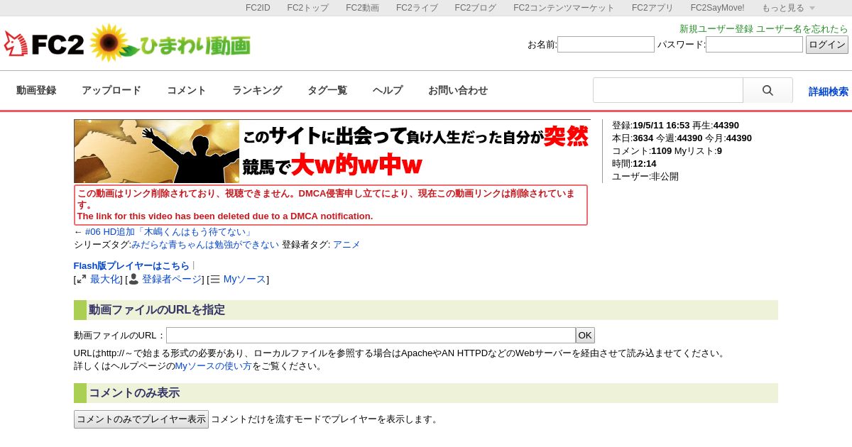Open the 詳細検索 advanced search link

829,92
